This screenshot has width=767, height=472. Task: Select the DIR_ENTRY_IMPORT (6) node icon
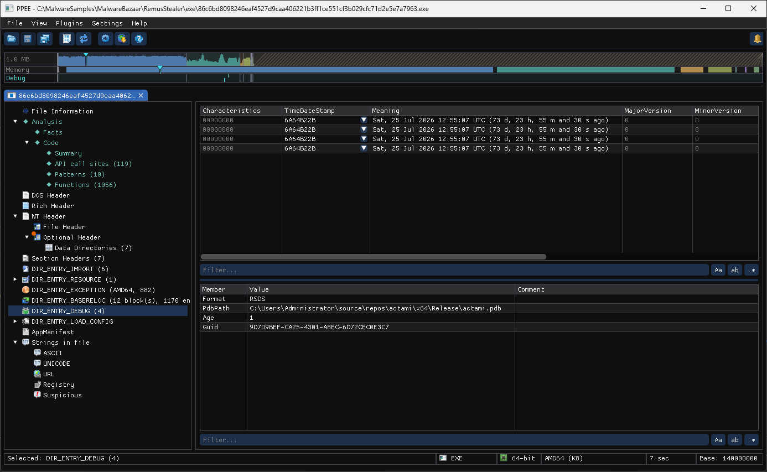pyautogui.click(x=25, y=269)
